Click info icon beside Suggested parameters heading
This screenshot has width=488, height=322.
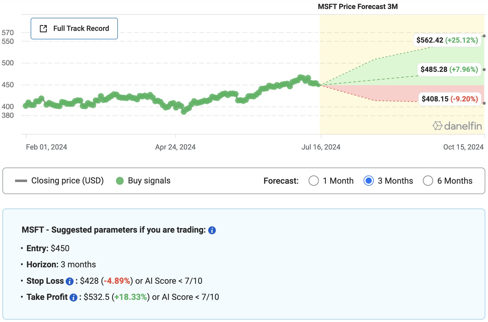pos(212,230)
